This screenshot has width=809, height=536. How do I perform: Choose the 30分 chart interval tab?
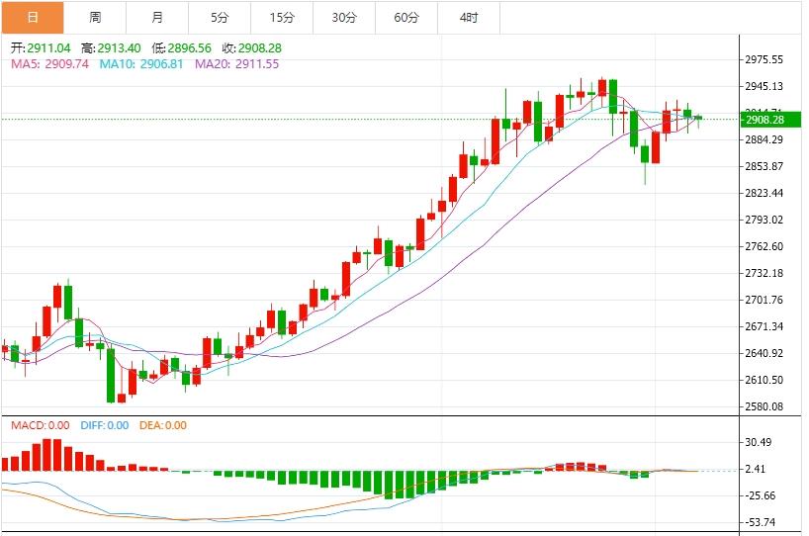point(344,17)
